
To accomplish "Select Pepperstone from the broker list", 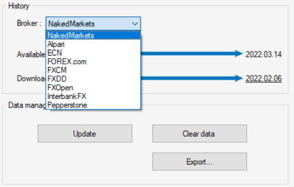I will [x=93, y=105].
